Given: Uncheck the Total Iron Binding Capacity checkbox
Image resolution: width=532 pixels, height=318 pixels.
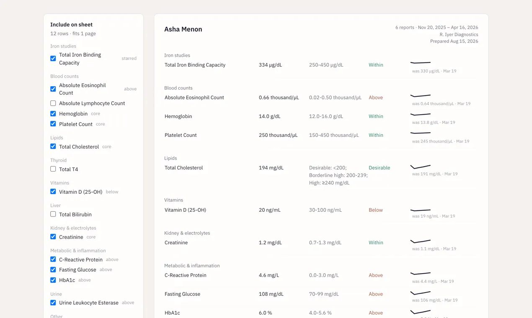Looking at the screenshot, I should 53,59.
